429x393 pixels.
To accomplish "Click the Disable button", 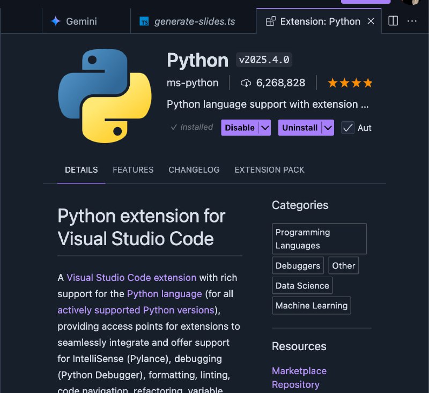I will coord(240,128).
